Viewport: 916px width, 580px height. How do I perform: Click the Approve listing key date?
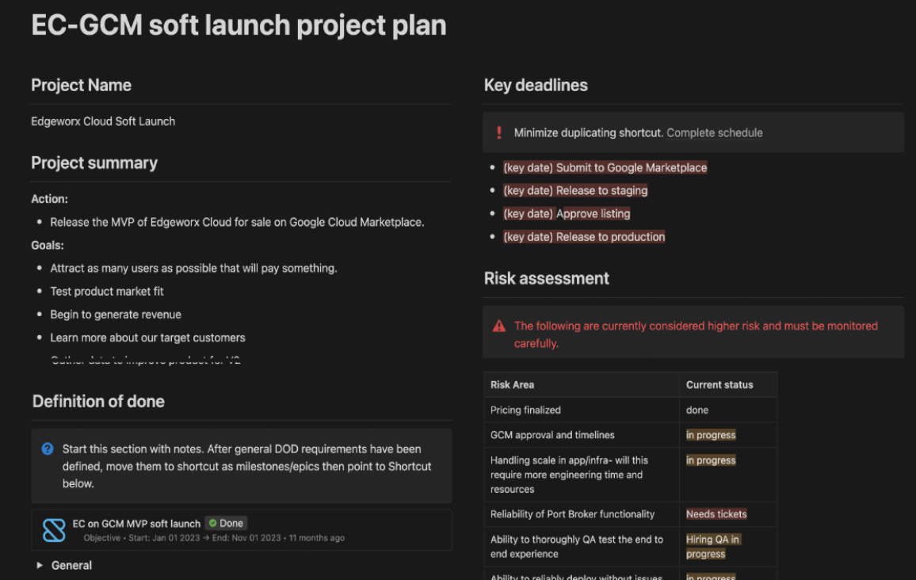pos(567,214)
